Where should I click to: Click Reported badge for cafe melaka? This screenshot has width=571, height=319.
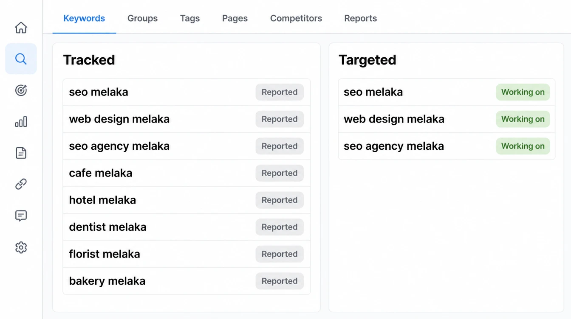click(280, 173)
